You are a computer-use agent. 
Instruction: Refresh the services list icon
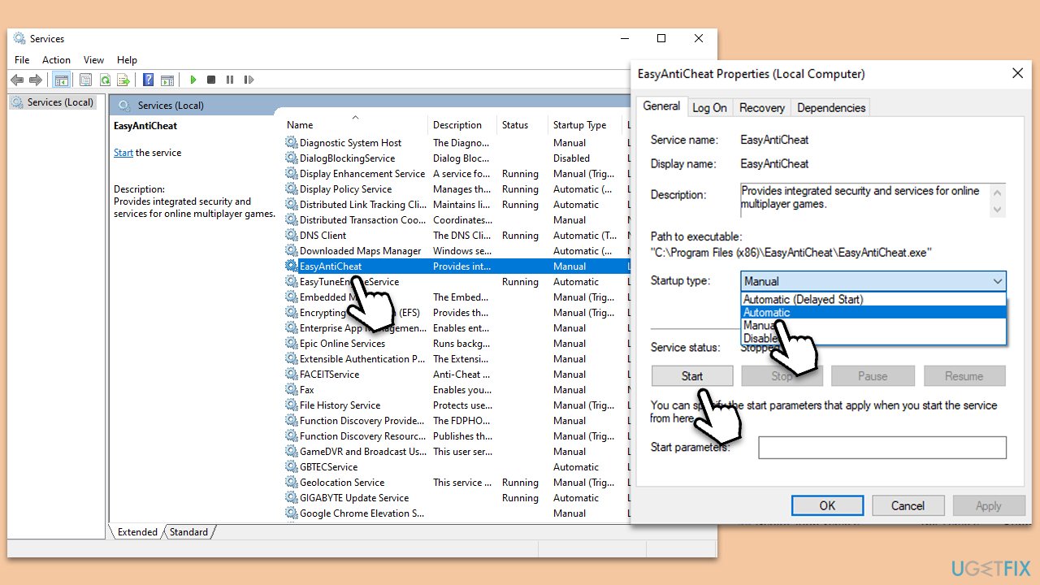[x=106, y=79]
